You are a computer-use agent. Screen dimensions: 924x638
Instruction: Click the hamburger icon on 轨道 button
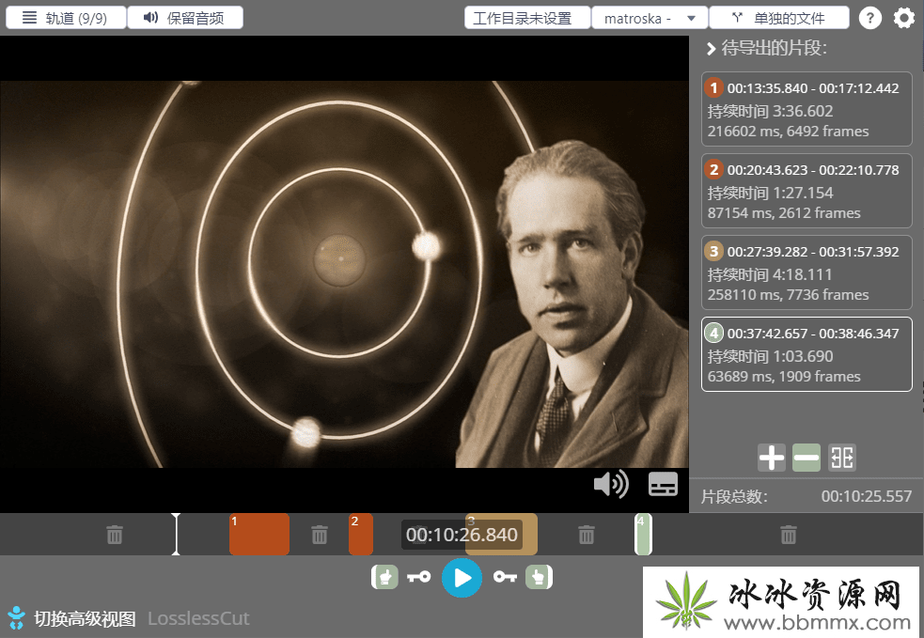(29, 18)
